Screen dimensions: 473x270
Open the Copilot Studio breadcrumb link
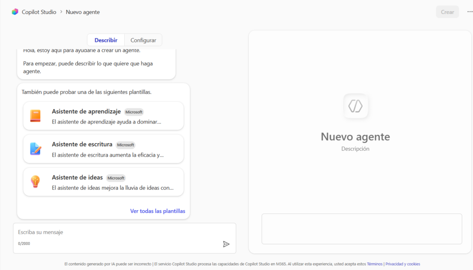39,12
